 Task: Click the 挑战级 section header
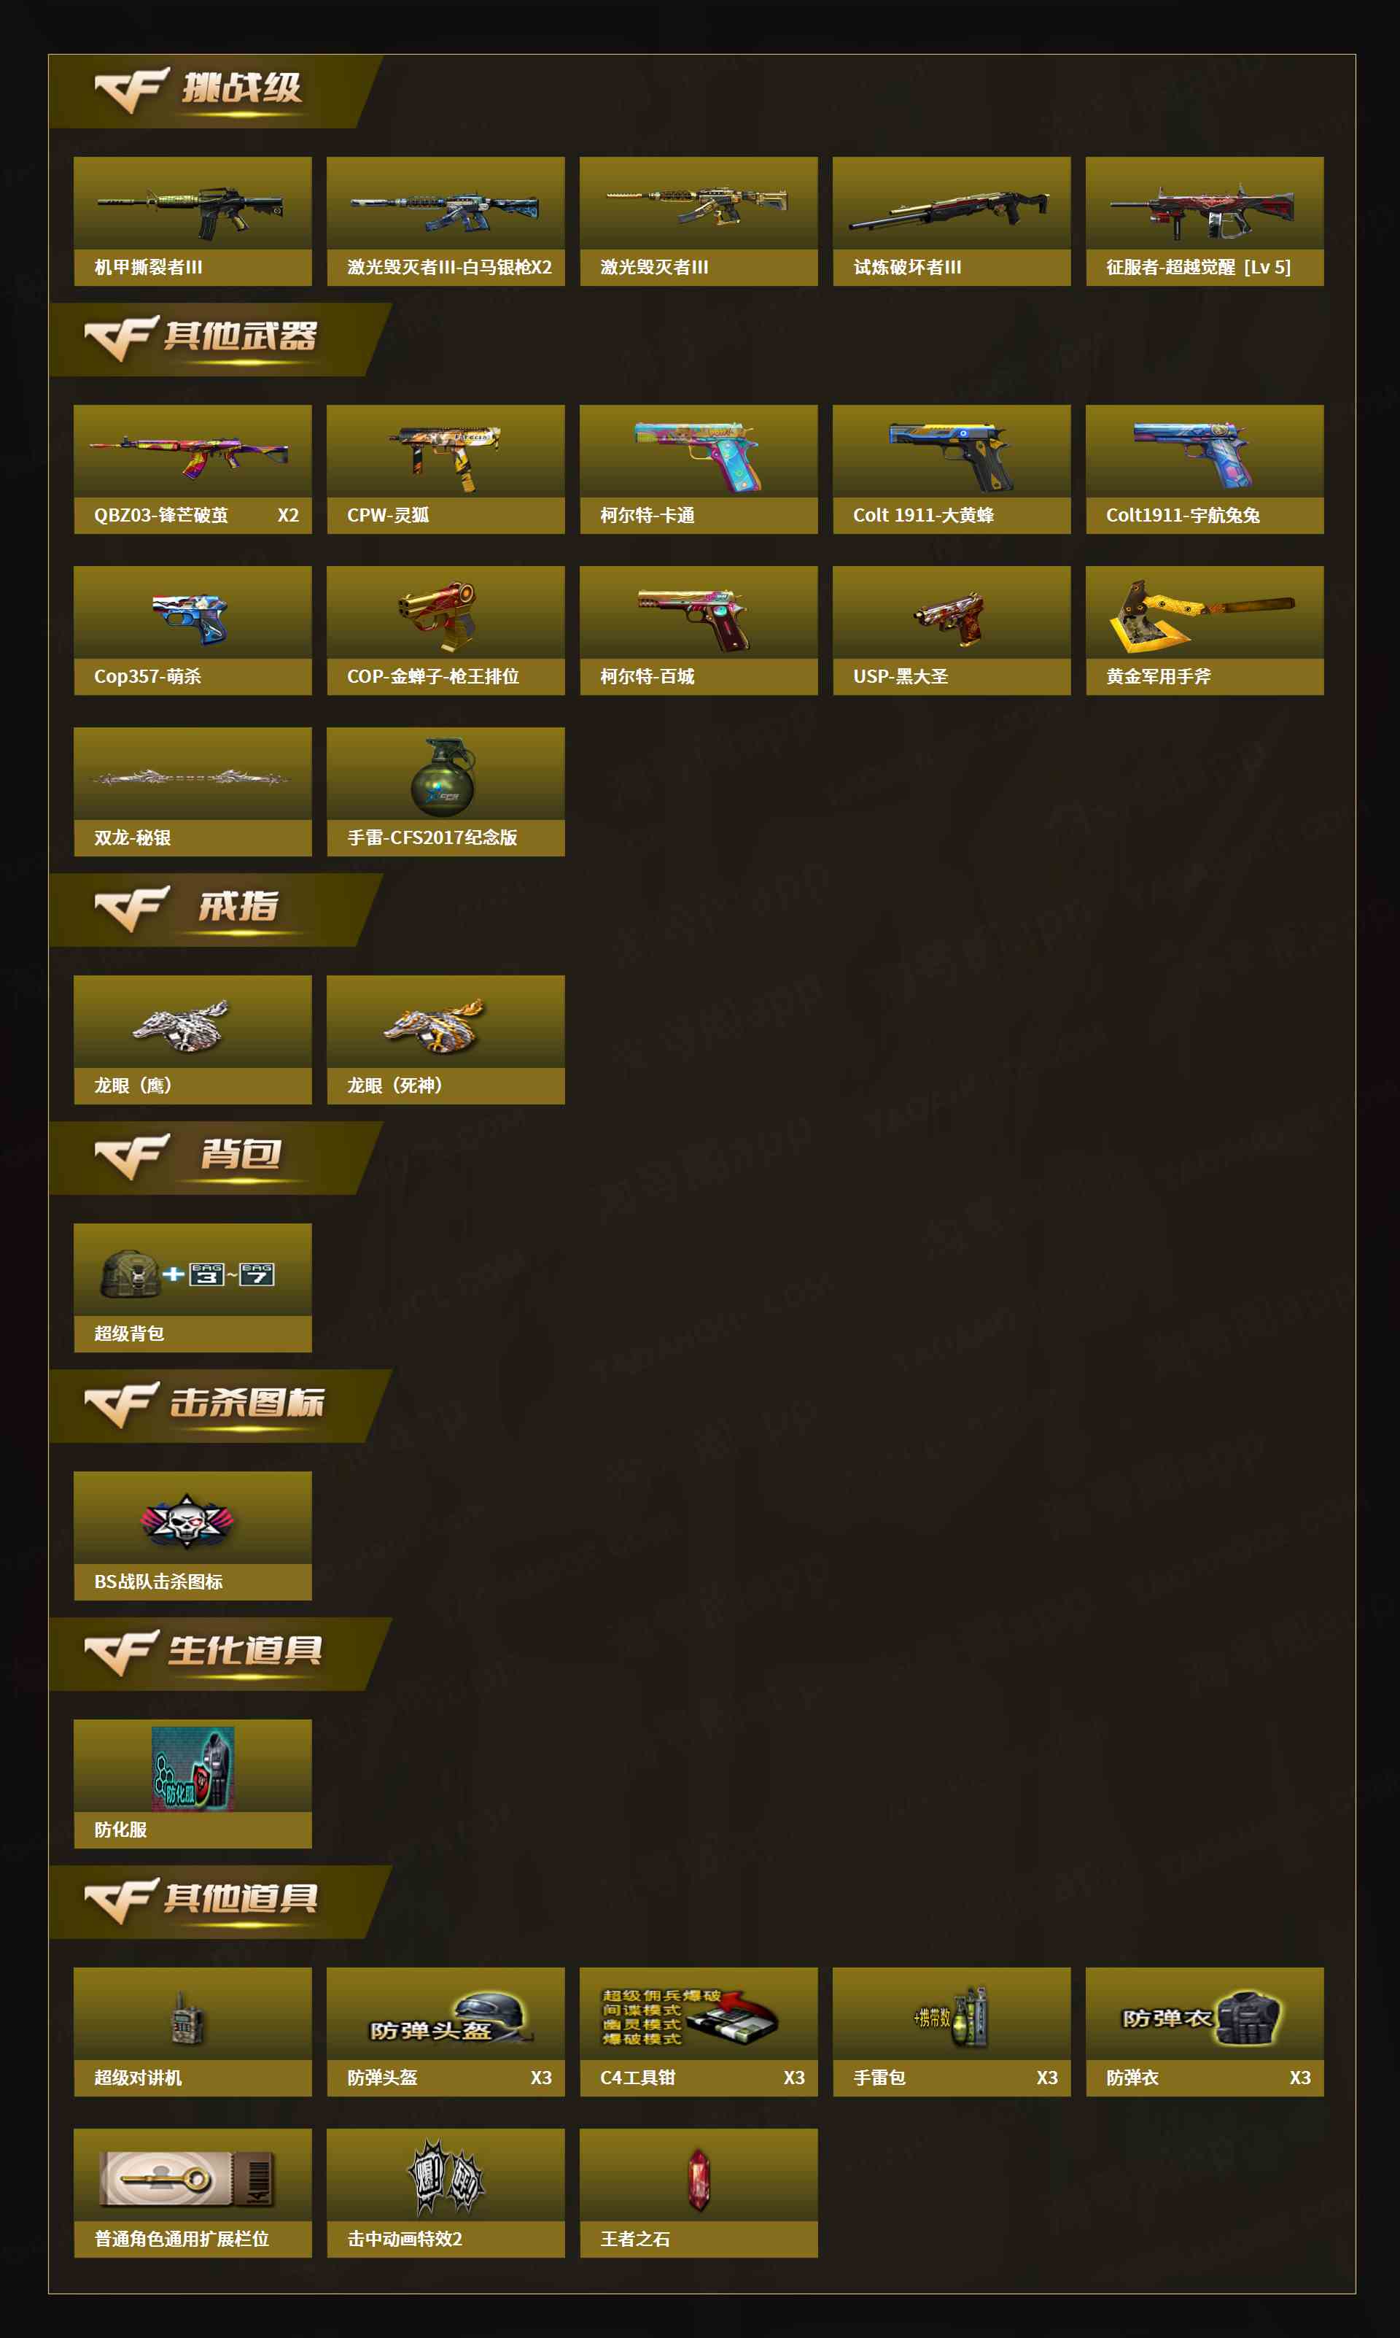pyautogui.click(x=215, y=91)
